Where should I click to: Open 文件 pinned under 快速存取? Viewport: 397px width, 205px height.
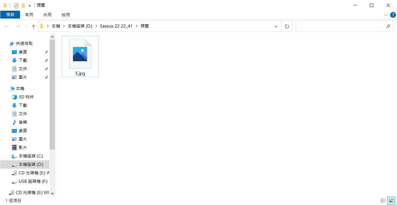click(x=23, y=69)
